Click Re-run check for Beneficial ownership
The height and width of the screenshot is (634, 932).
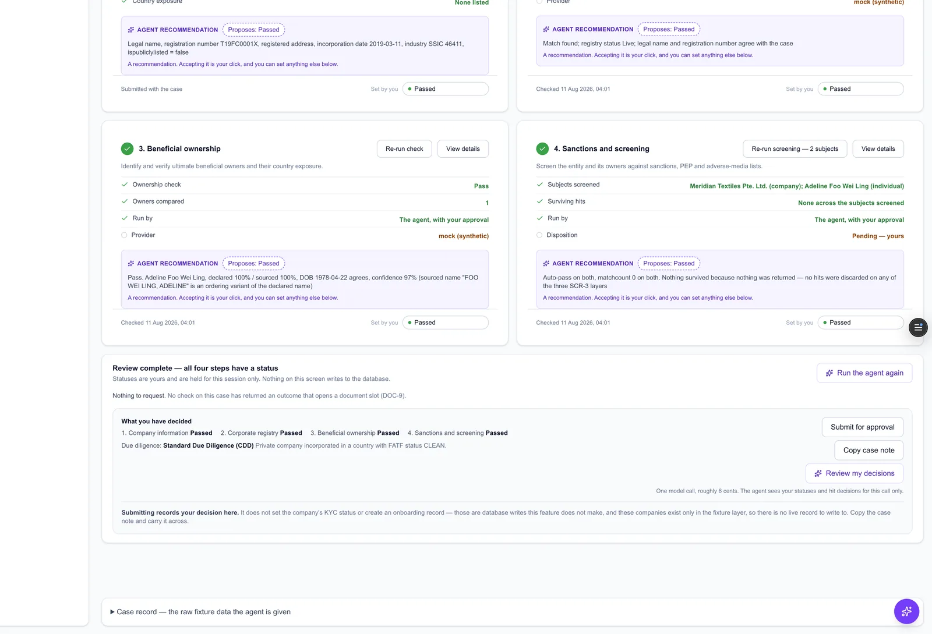tap(404, 149)
